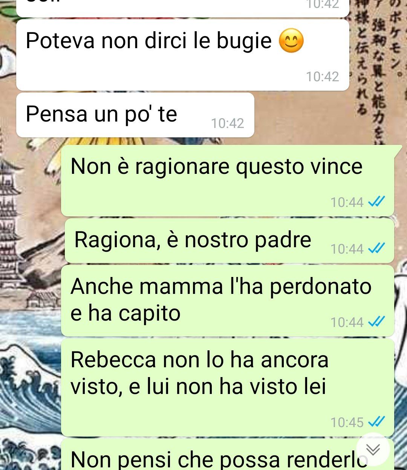Image resolution: width=407 pixels, height=470 pixels.
Task: Tap the scroll-to-bottom double chevron button
Action: click(x=373, y=449)
